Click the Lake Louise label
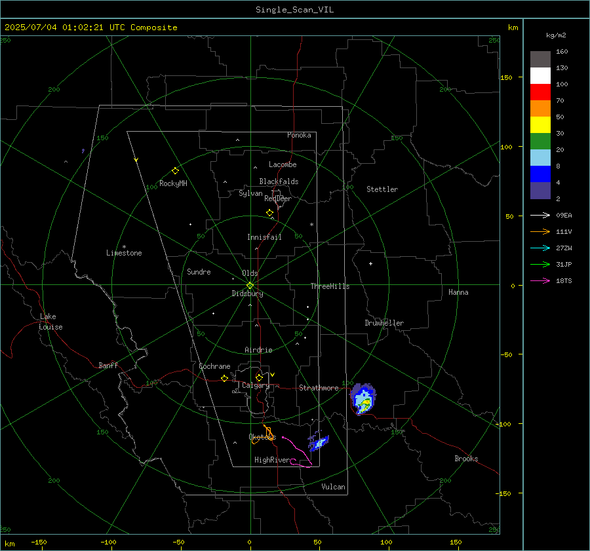 [x=50, y=322]
